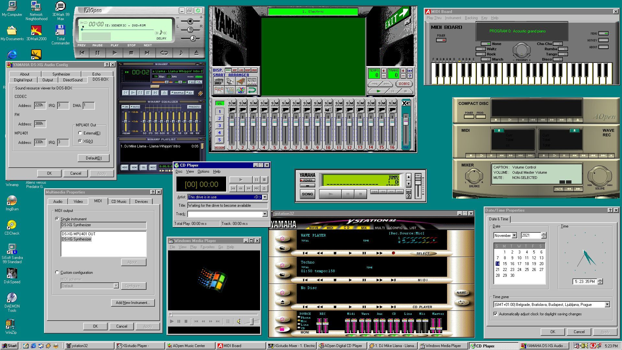Toggle MIDI Board power switch
The height and width of the screenshot is (350, 622).
(441, 40)
